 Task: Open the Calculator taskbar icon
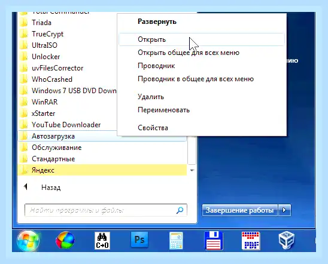click(176, 241)
